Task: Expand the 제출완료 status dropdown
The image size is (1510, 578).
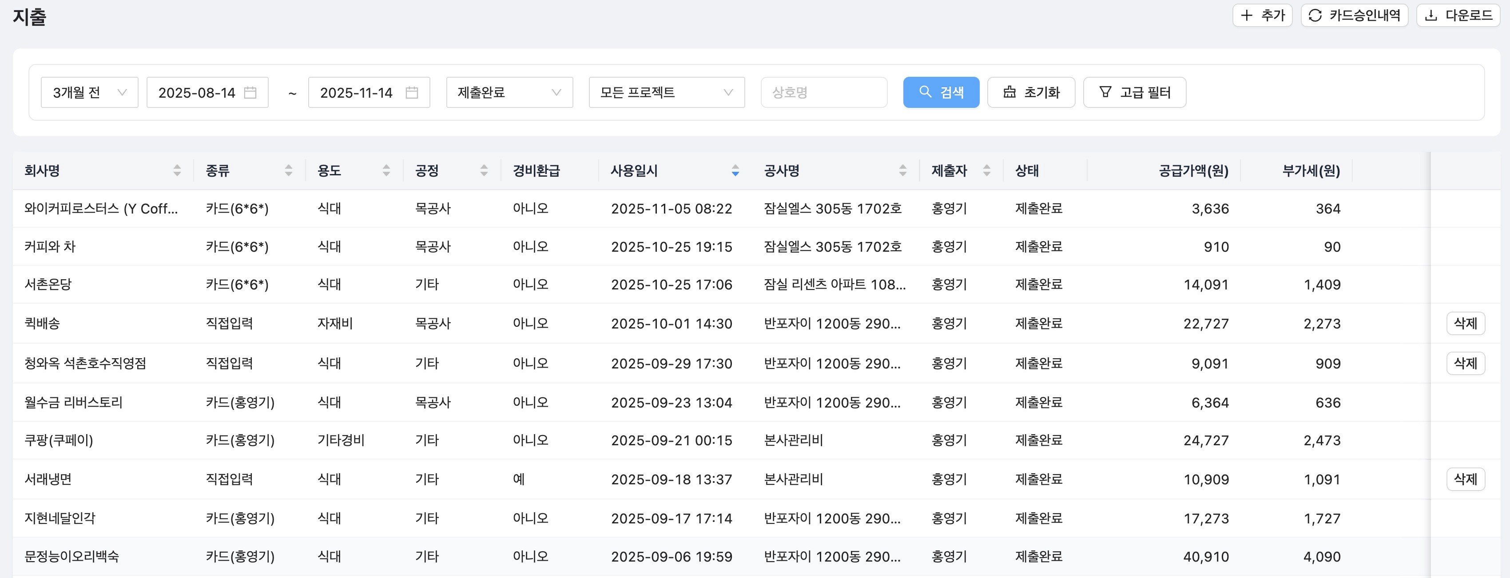Action: pyautogui.click(x=509, y=93)
